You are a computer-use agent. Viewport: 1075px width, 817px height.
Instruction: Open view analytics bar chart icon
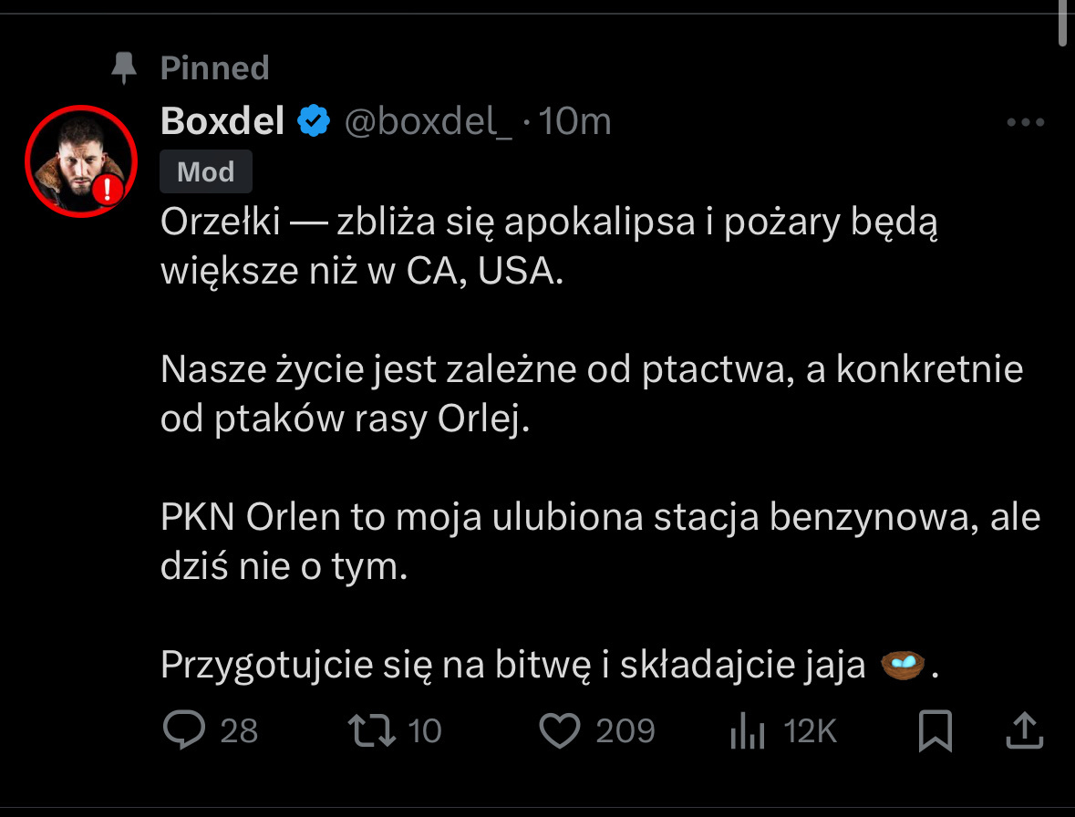click(x=749, y=730)
